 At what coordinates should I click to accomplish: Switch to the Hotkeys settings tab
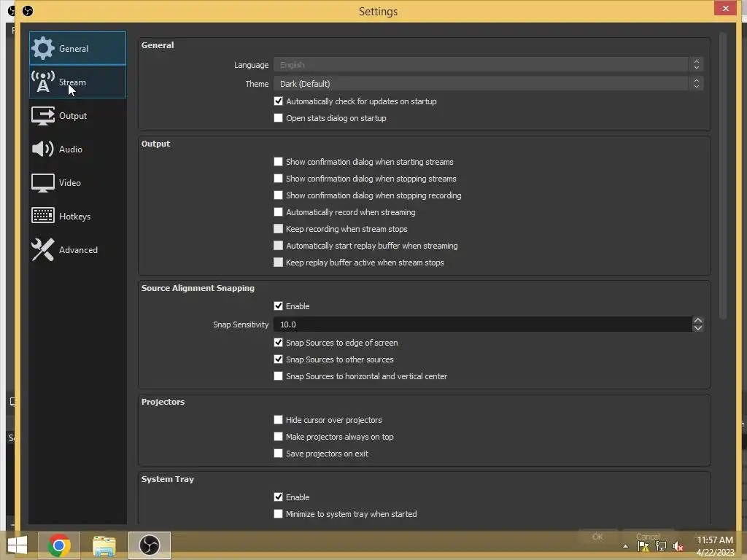coord(77,216)
